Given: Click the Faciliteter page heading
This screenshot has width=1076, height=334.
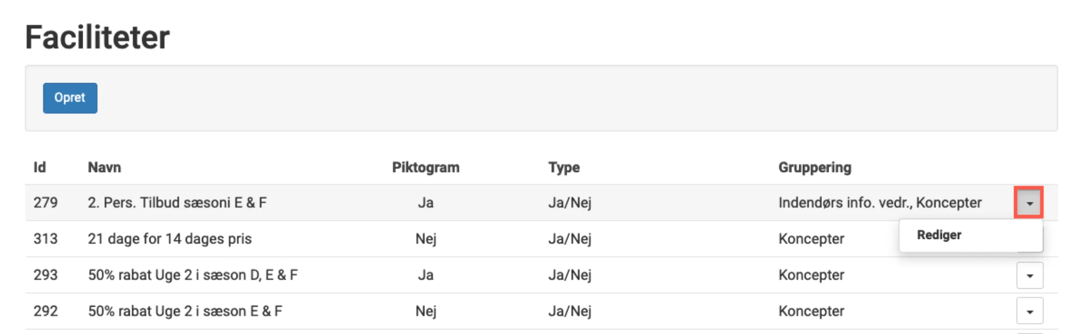Looking at the screenshot, I should (98, 37).
